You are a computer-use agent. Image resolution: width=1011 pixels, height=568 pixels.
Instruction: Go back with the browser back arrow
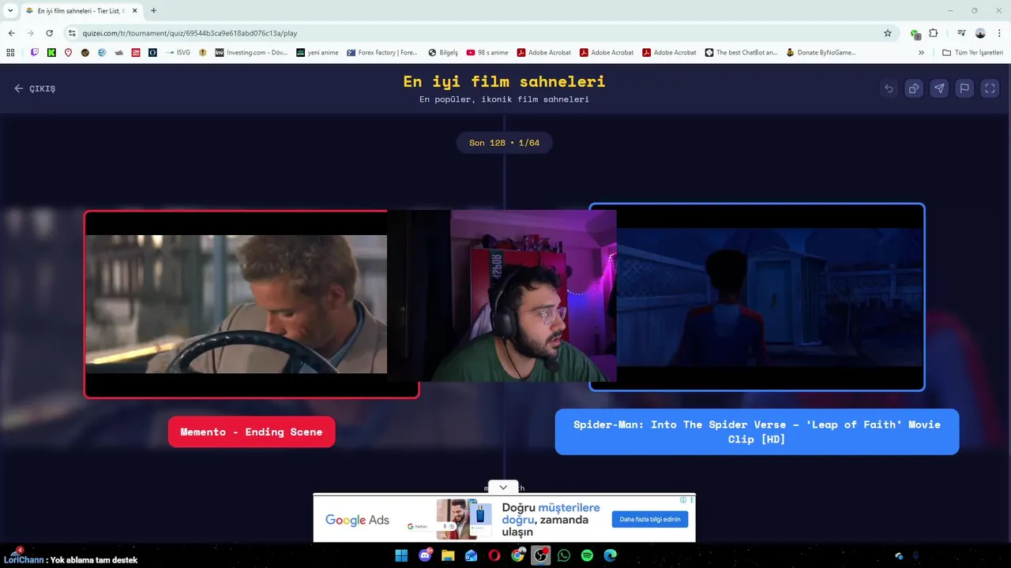[11, 33]
